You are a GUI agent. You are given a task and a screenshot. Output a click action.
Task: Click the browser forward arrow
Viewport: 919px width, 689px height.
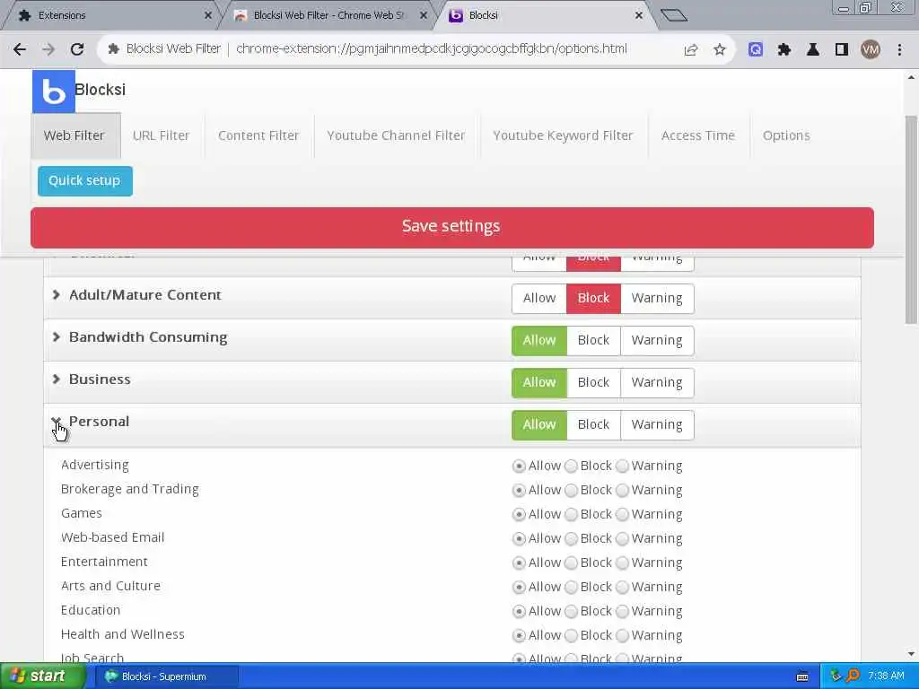point(48,49)
